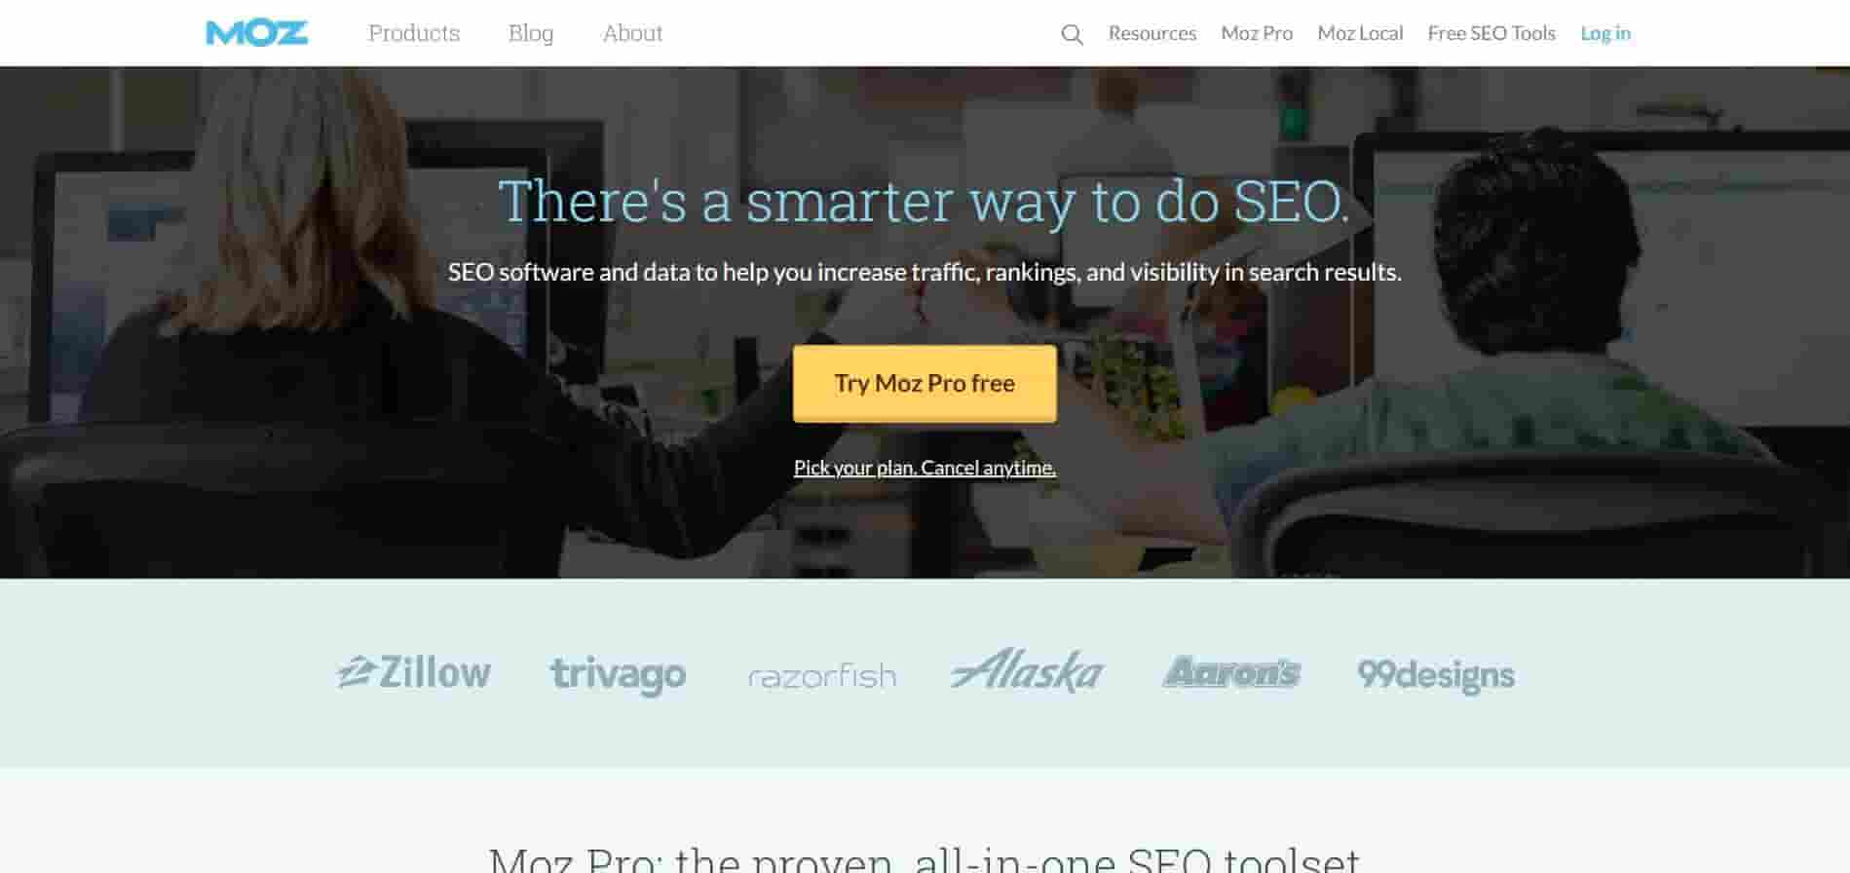
Task: Open Free SEO Tools
Action: [1491, 33]
